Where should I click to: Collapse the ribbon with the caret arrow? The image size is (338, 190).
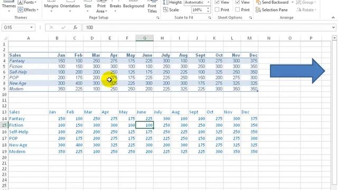(x=333, y=17)
